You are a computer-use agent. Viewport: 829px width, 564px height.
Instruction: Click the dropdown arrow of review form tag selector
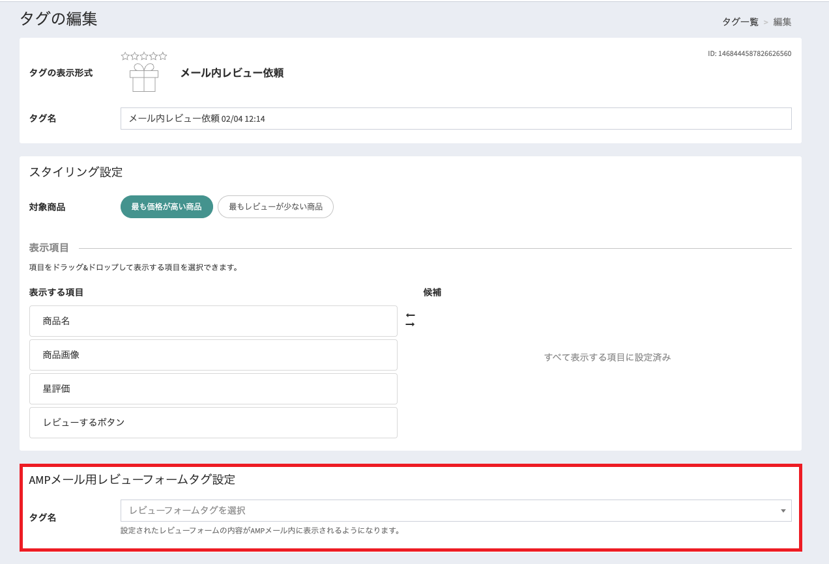[783, 511]
